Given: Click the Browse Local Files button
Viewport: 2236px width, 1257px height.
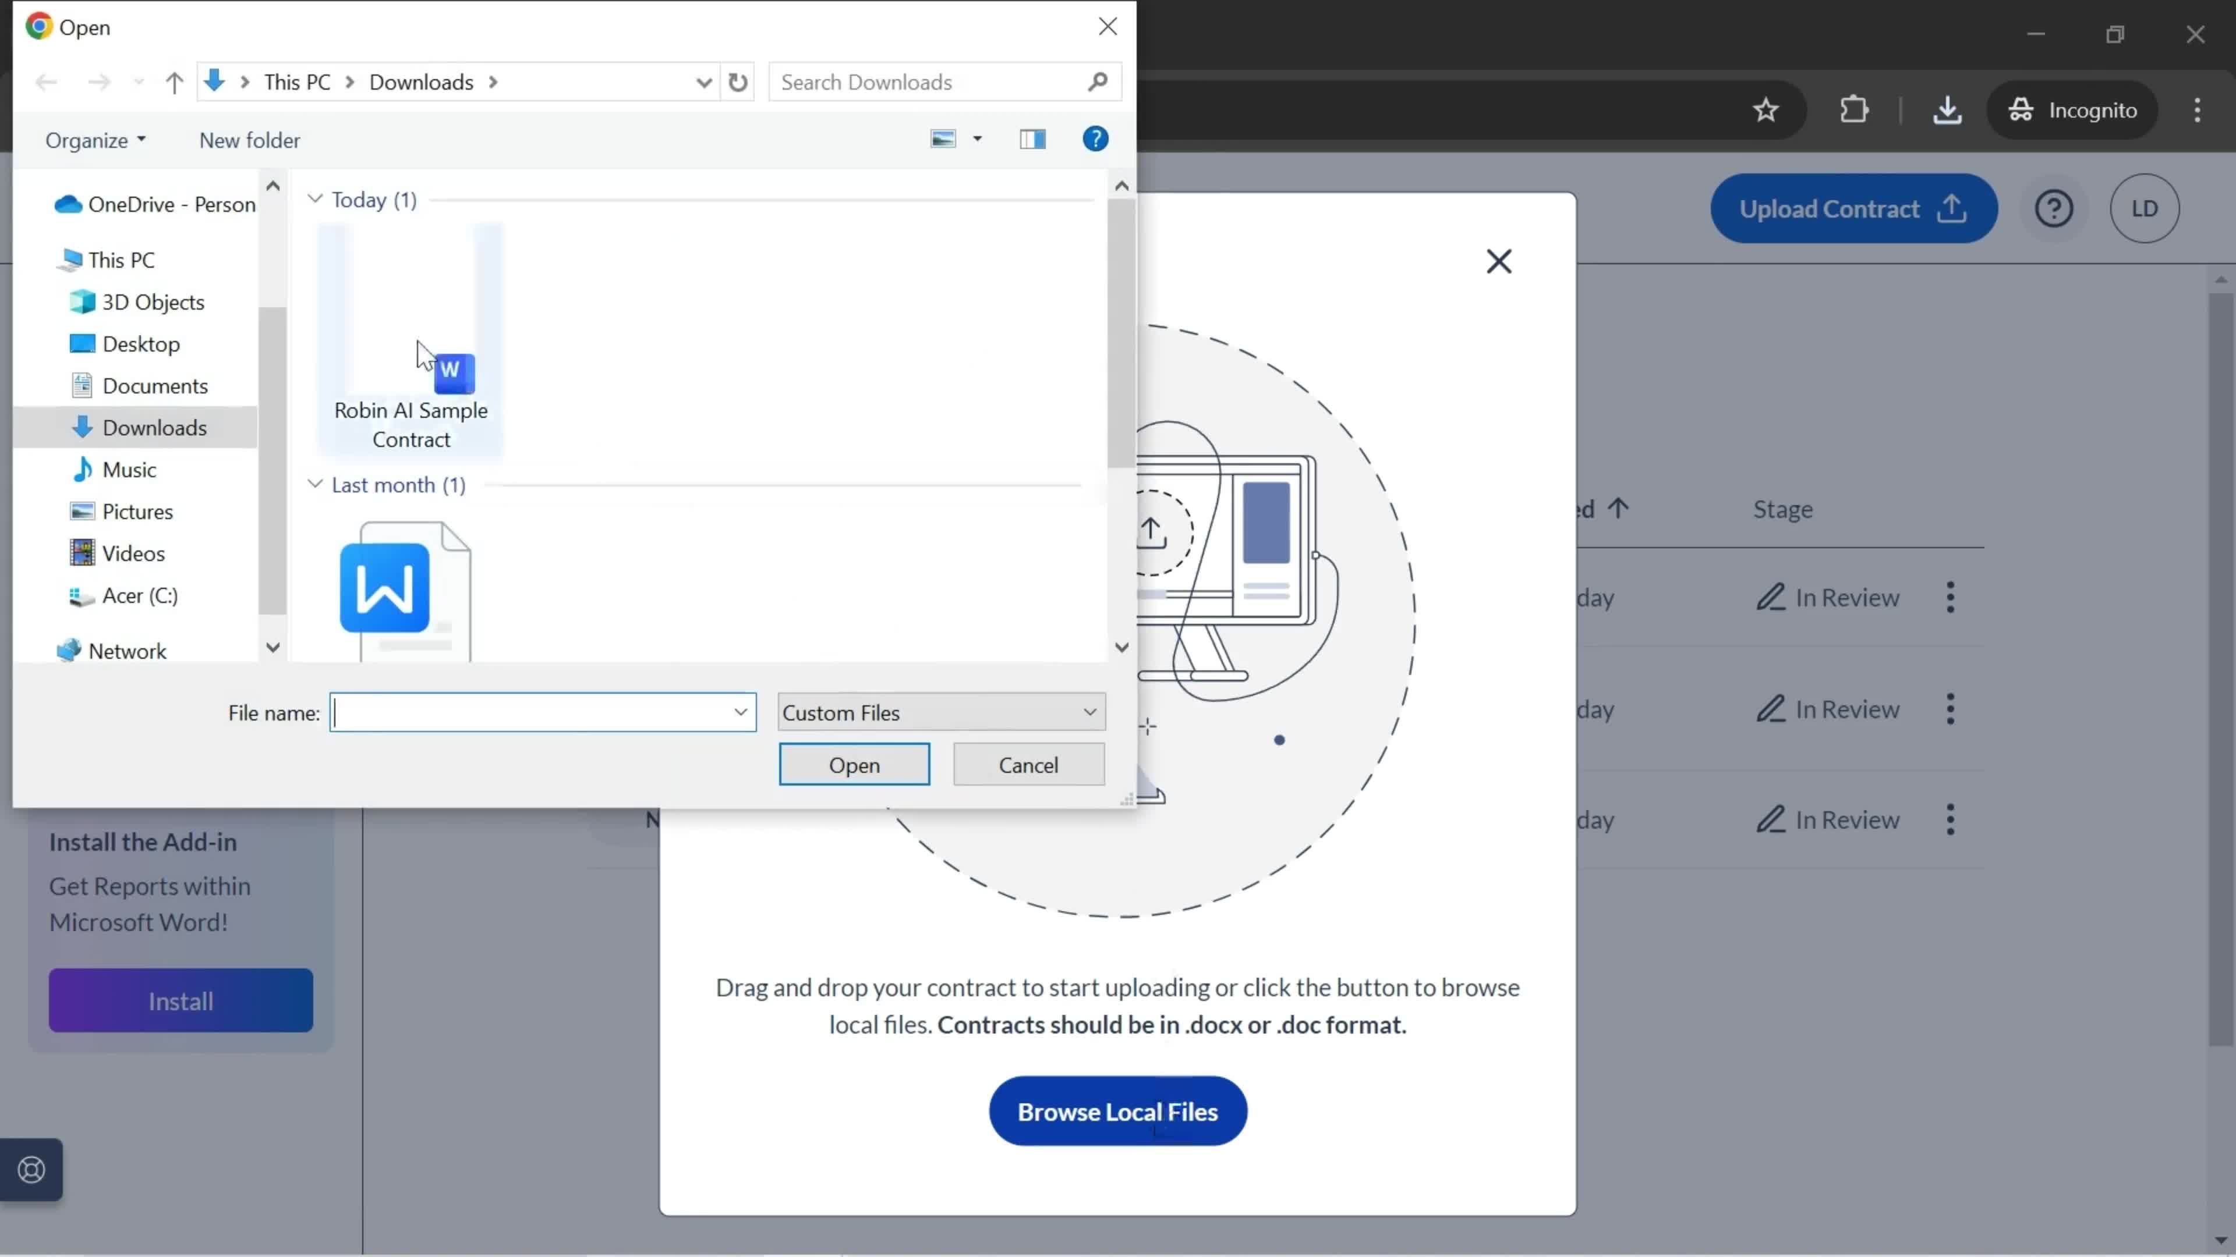Looking at the screenshot, I should [x=1118, y=1111].
